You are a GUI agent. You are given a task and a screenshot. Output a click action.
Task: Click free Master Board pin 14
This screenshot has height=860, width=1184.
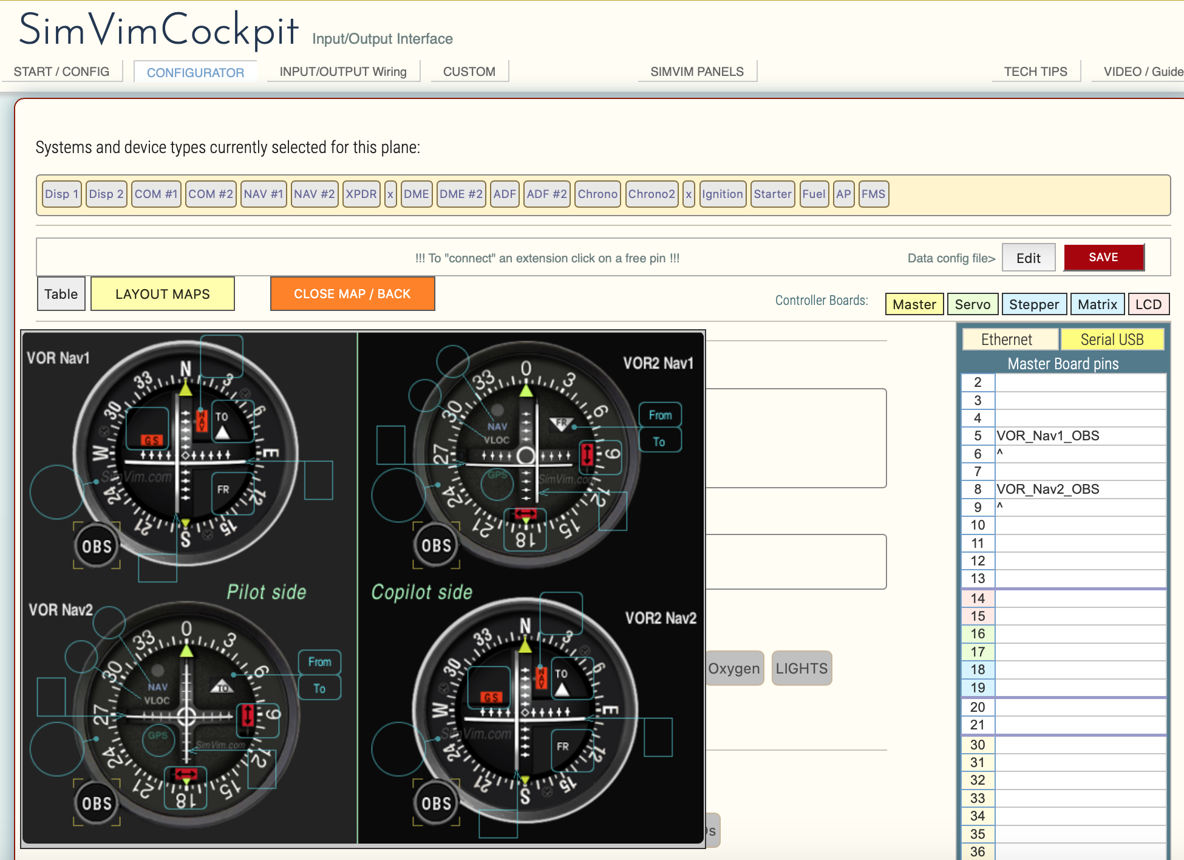[1080, 598]
